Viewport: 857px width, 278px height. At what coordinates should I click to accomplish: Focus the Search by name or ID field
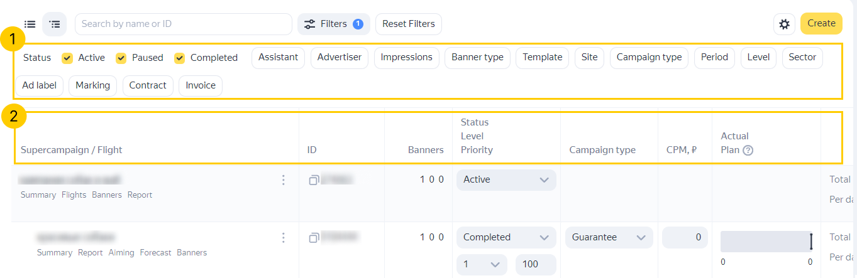click(x=184, y=24)
